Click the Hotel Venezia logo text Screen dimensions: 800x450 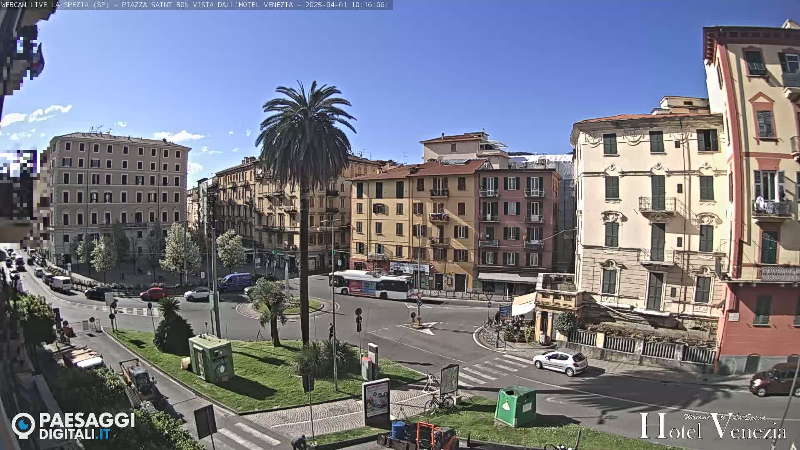click(712, 427)
